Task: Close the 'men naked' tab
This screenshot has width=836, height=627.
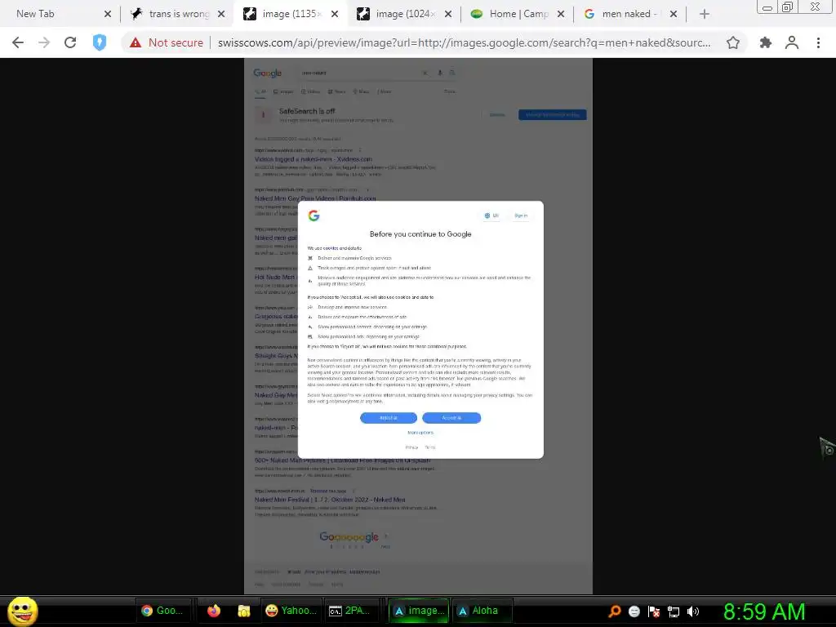Action: (674, 14)
